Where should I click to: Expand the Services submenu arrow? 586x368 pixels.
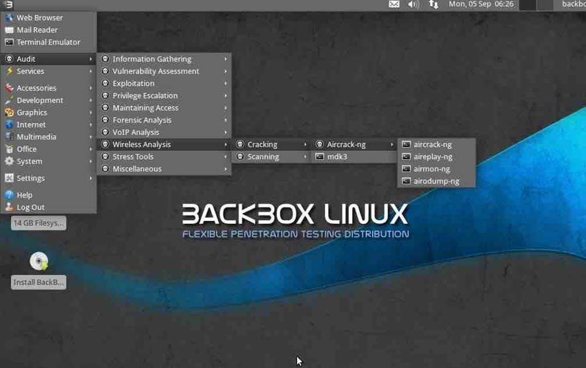click(x=90, y=71)
